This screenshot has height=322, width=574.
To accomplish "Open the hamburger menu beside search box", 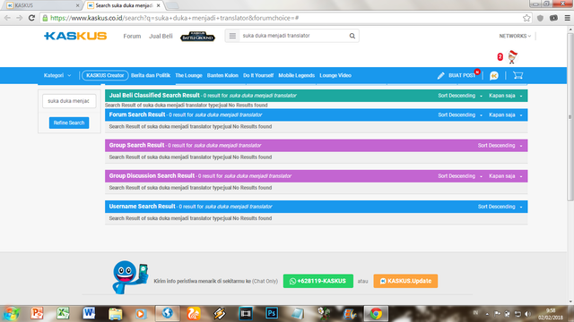I will [x=232, y=36].
